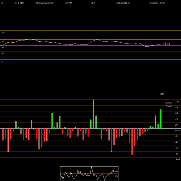Click the 66 label in mini chart
181x181 pixels.
[x=117, y=172]
